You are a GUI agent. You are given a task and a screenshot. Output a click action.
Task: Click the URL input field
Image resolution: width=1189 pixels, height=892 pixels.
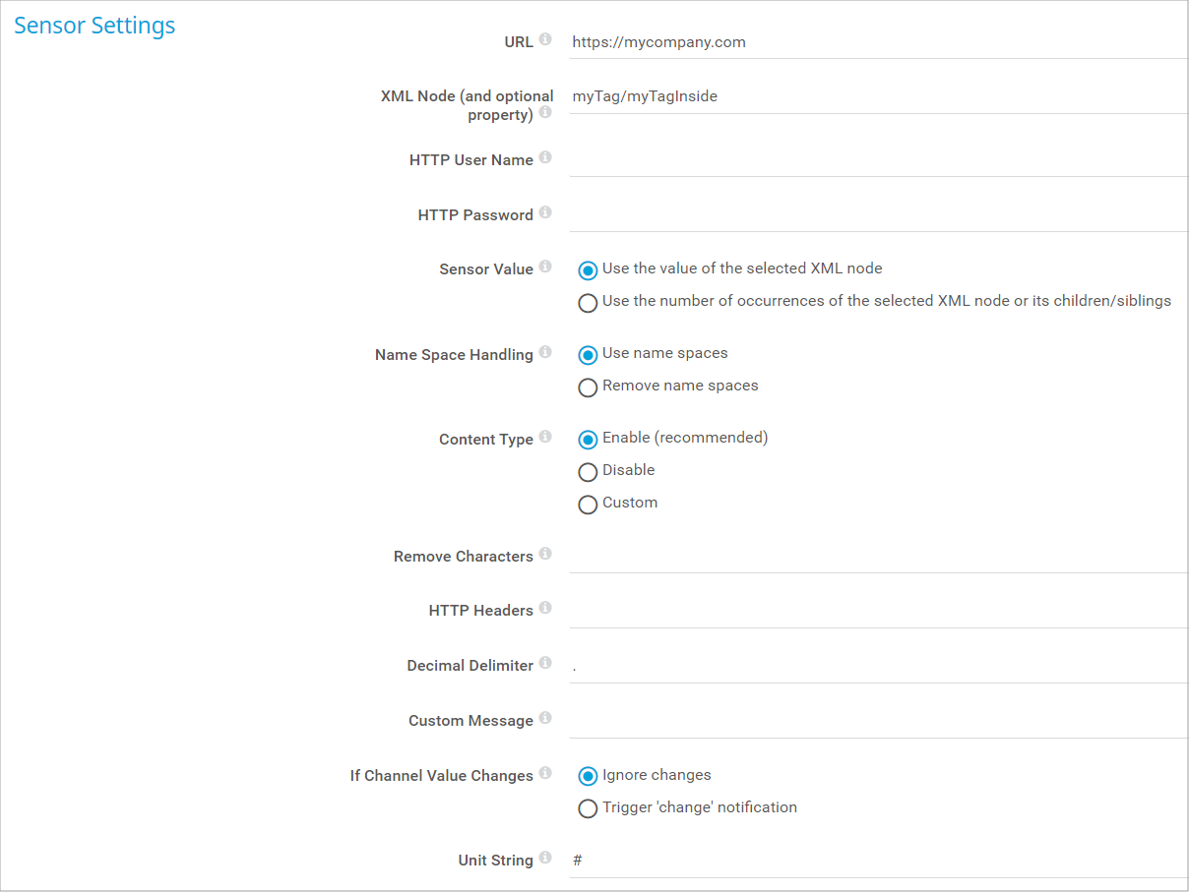876,42
